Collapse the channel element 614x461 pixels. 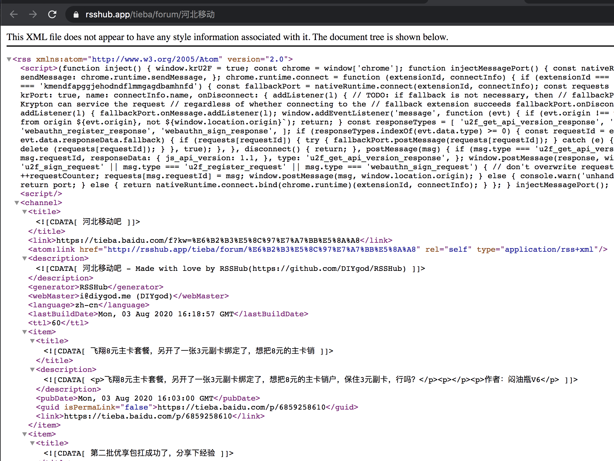tap(16, 203)
